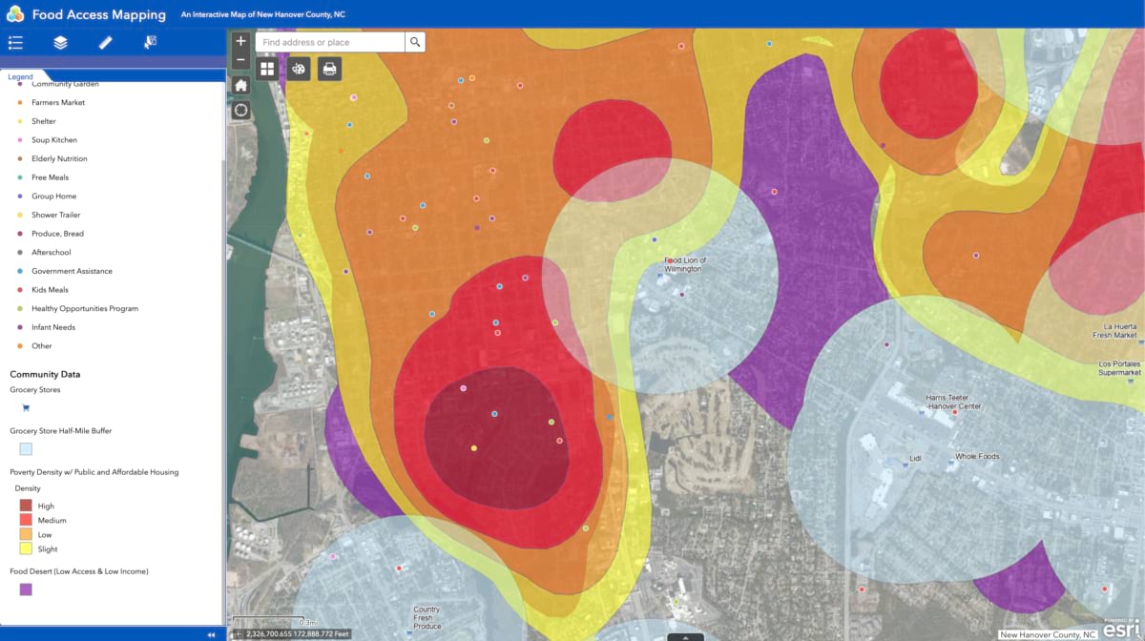
Task: Click the Group Home legend entry
Action: tap(53, 196)
